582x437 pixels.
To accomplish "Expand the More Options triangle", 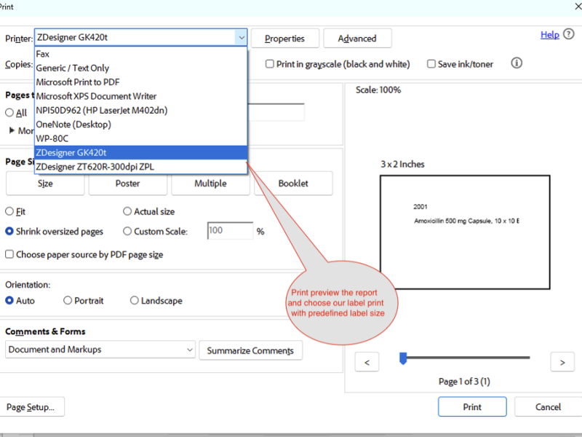I will pos(12,130).
